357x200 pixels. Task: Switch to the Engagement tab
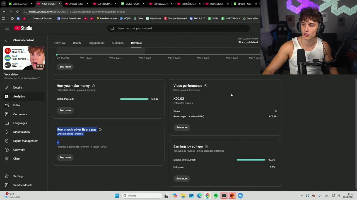point(97,43)
